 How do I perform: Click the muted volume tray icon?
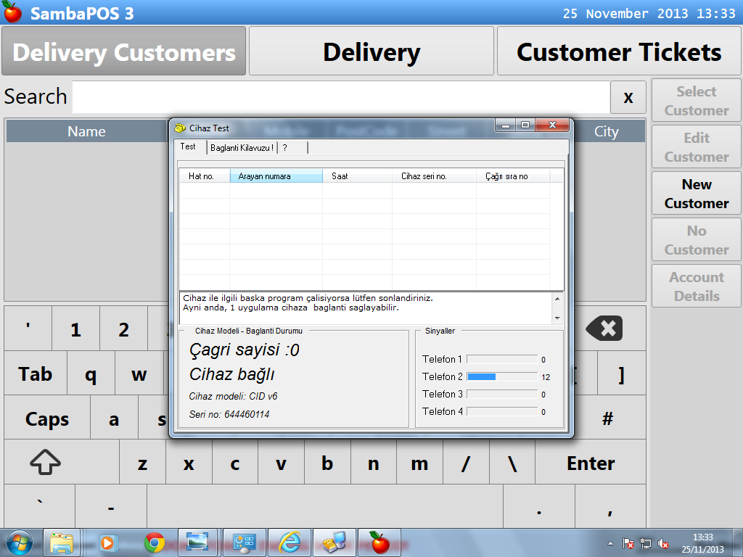(663, 543)
